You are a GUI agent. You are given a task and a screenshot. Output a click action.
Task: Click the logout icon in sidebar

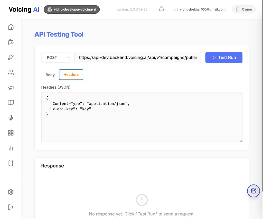click(11, 207)
